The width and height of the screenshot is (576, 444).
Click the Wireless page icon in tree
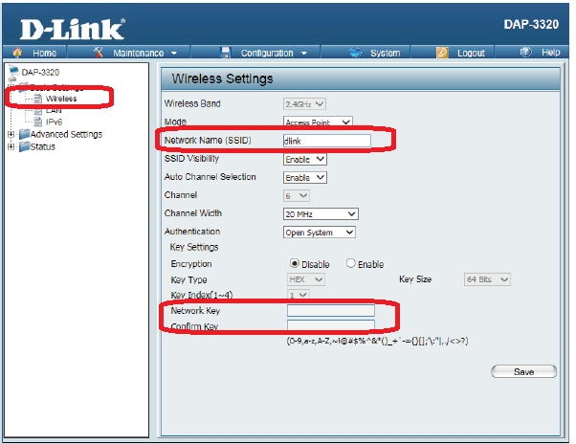coord(38,99)
